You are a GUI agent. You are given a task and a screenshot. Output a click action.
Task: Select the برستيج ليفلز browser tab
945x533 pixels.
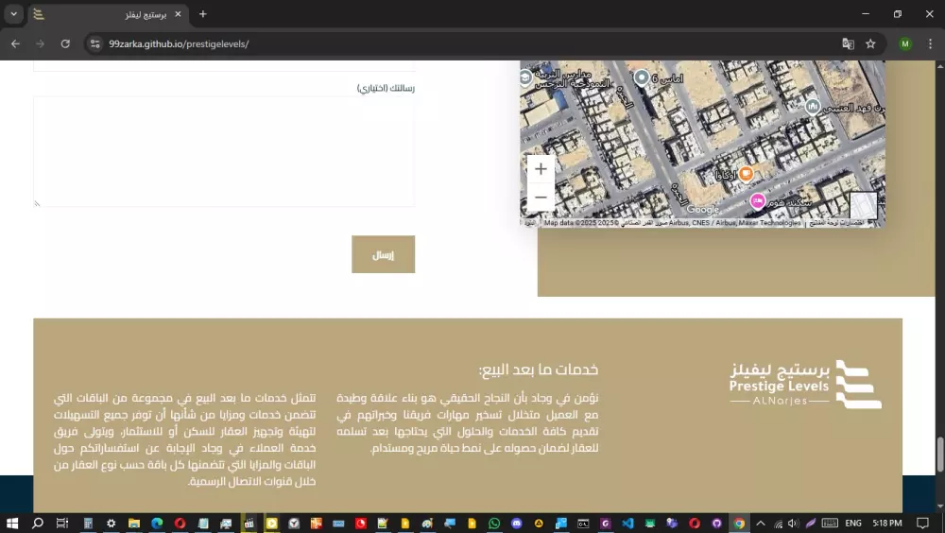[x=109, y=14]
